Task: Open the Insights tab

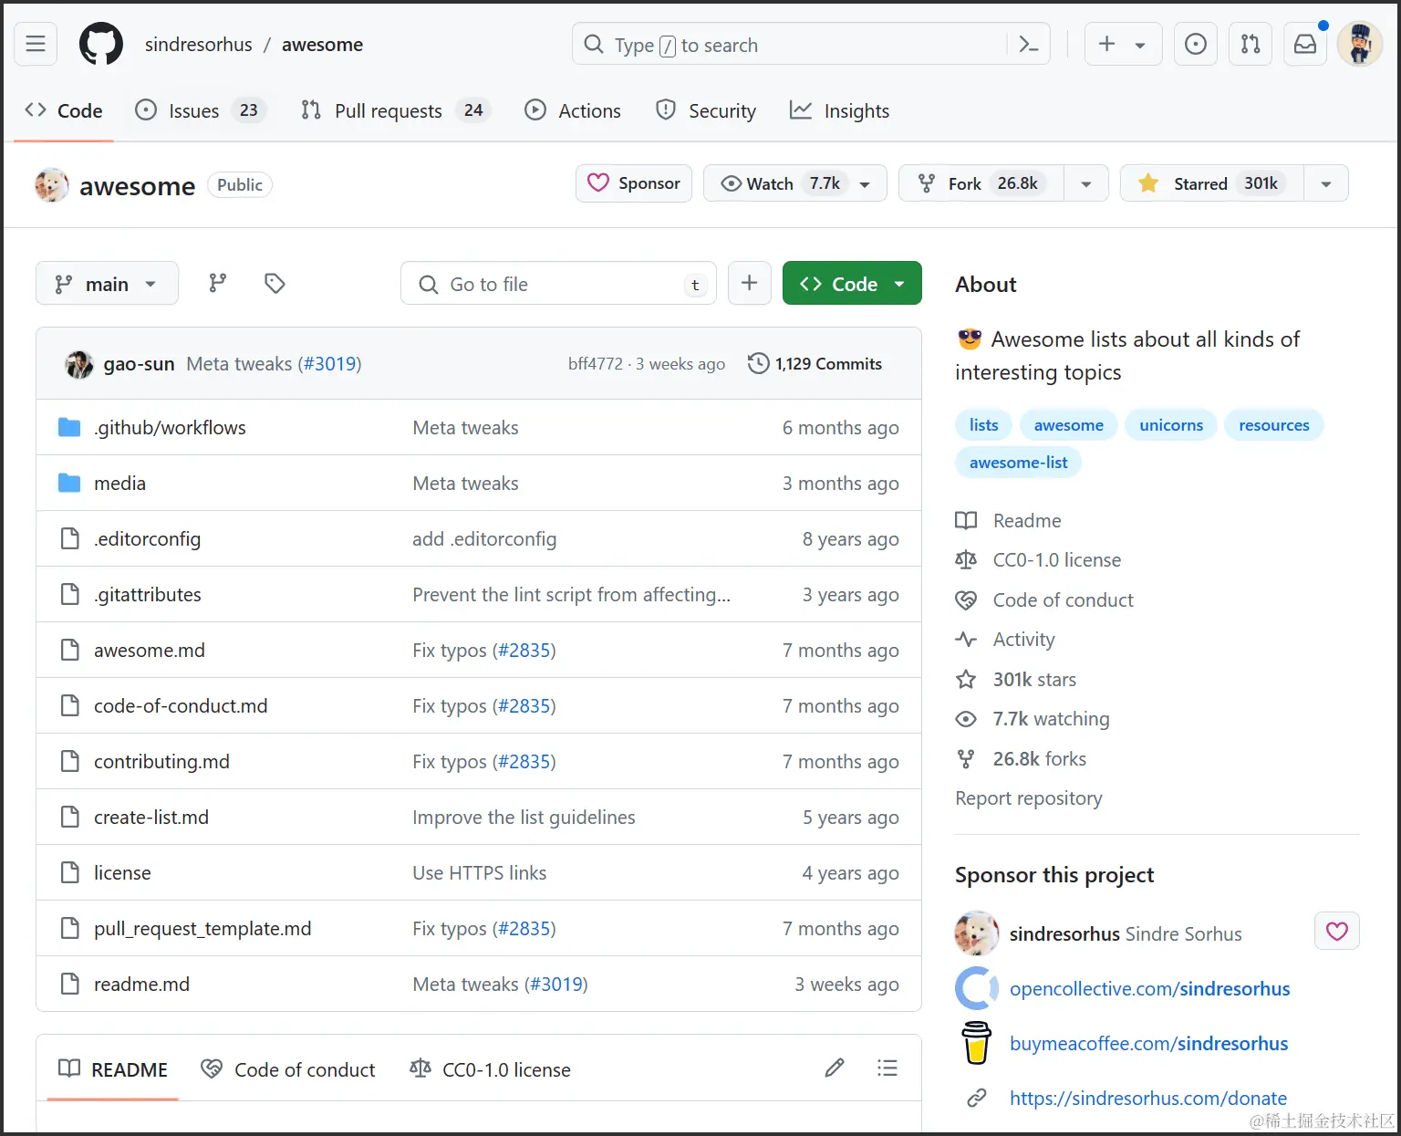Action: coord(839,110)
